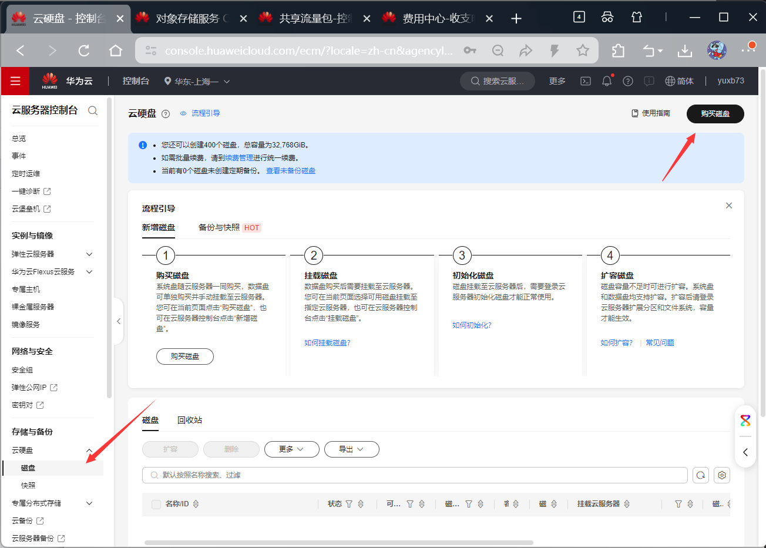
Task: Open the CloudShell terminal icon
Action: (x=586, y=81)
